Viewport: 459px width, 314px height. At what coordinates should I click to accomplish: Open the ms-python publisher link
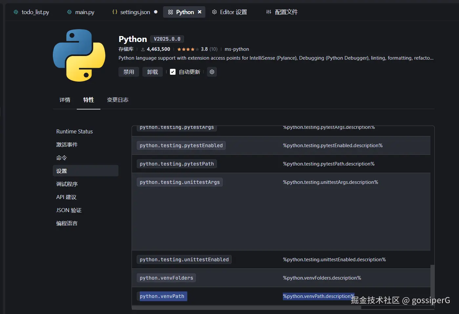[237, 49]
